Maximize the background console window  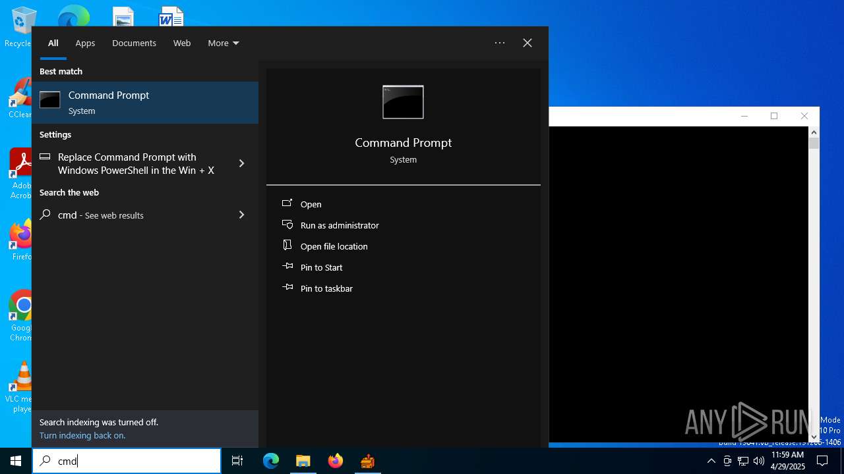(x=774, y=116)
